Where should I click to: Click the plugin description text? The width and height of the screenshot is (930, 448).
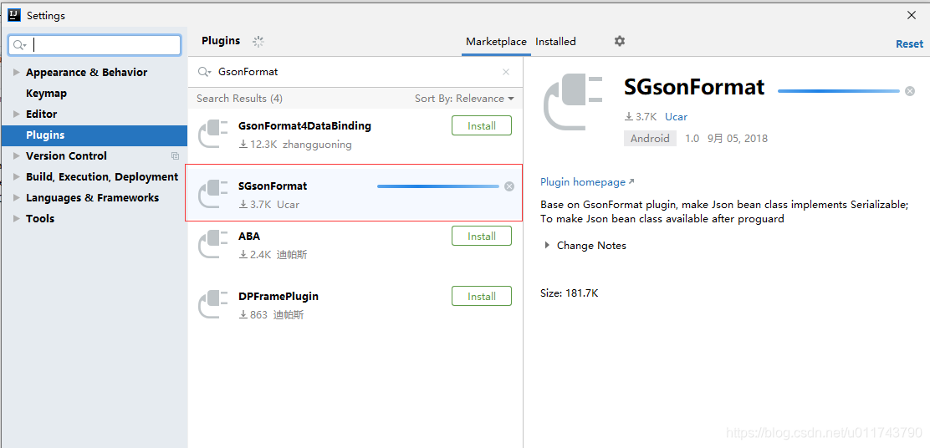[724, 211]
